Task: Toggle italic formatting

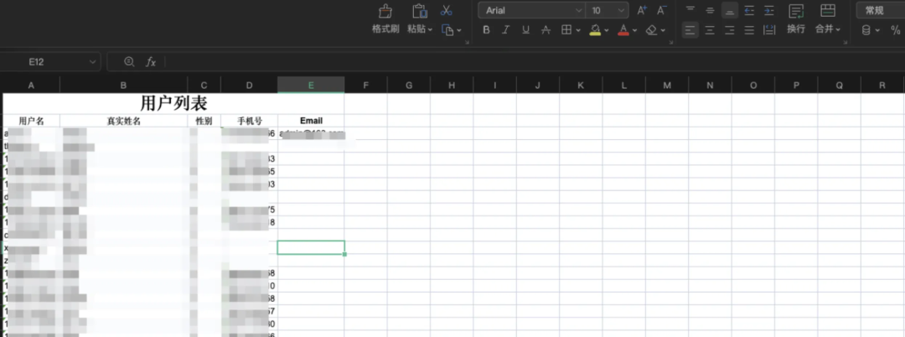Action: coord(505,30)
